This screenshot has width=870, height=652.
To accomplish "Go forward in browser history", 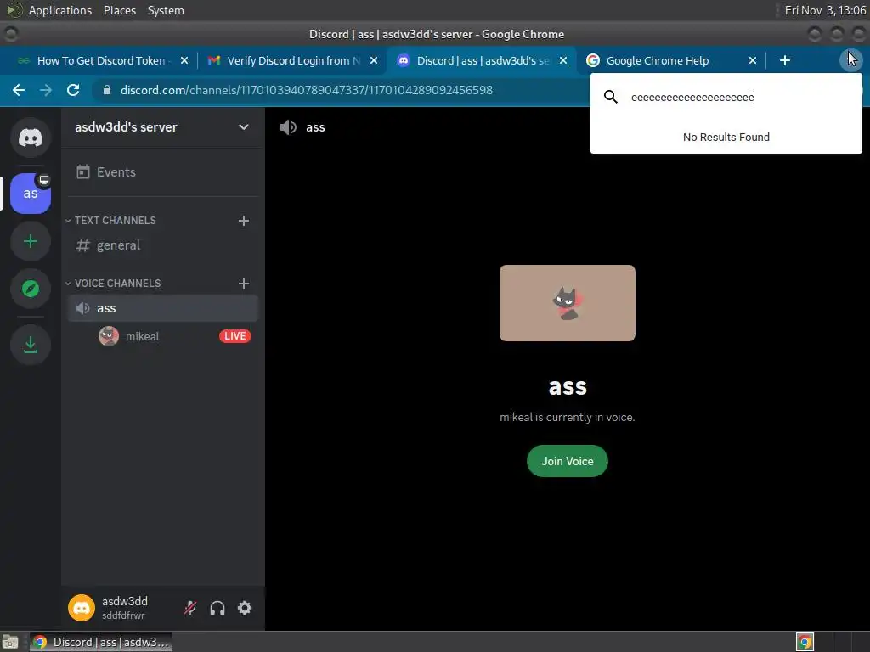I will click(46, 90).
